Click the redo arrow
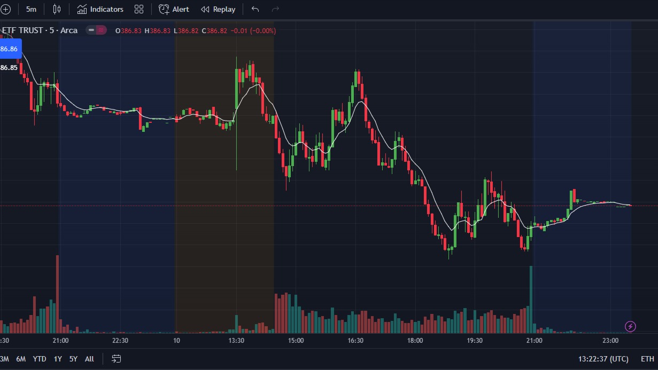This screenshot has height=370, width=658. [x=275, y=9]
